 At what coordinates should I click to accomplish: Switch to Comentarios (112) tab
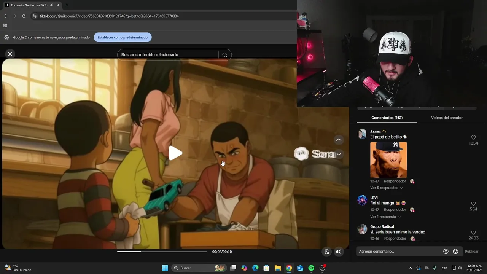point(387,118)
